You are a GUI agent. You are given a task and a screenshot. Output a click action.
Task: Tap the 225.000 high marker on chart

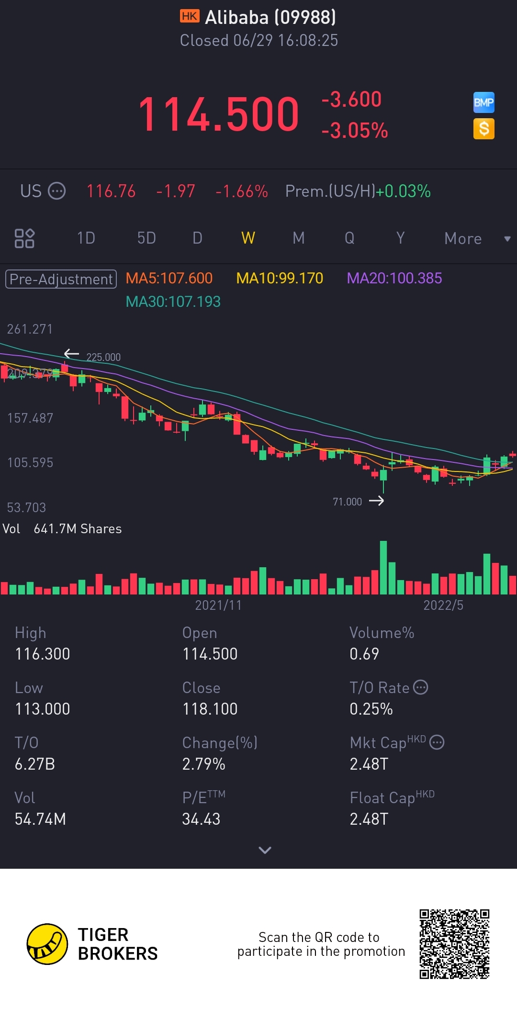(103, 357)
